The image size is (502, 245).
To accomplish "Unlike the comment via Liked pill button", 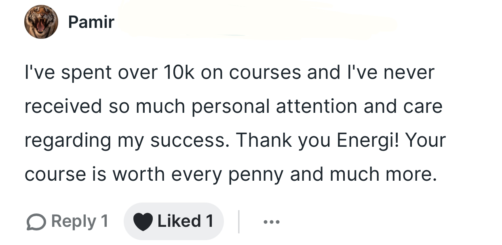I will pyautogui.click(x=174, y=221).
